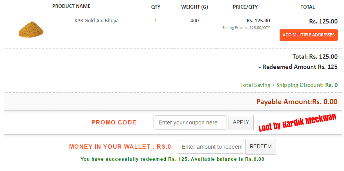Click the Product Name column header

pyautogui.click(x=71, y=6)
